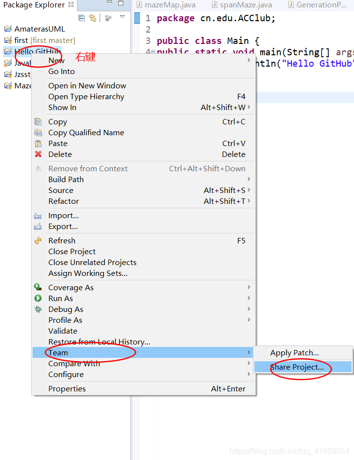This screenshot has width=354, height=460.
Task: Expand the Debug As submenu arrow
Action: click(x=249, y=308)
